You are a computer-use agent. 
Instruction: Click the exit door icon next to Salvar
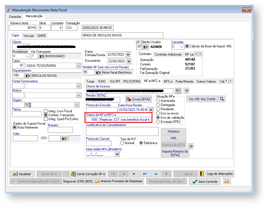[x=202, y=174]
